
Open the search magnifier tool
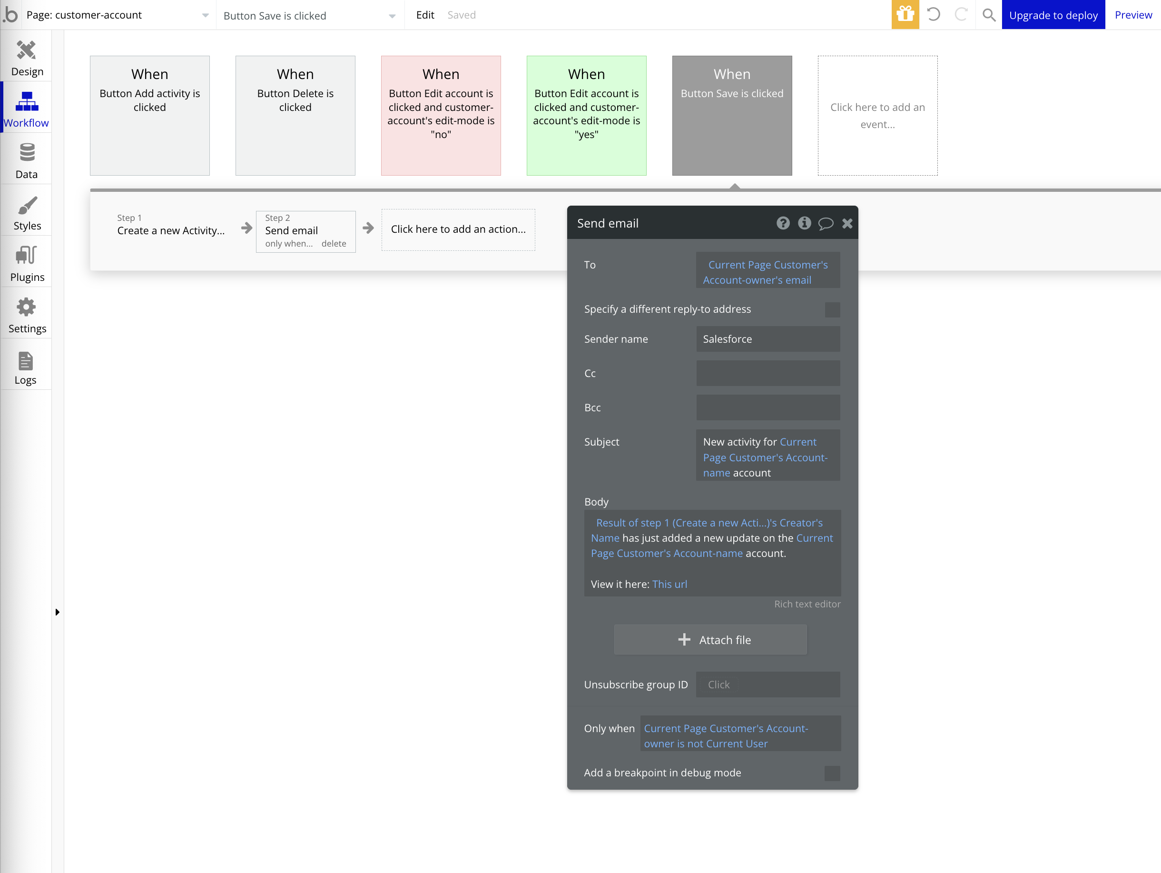988,15
